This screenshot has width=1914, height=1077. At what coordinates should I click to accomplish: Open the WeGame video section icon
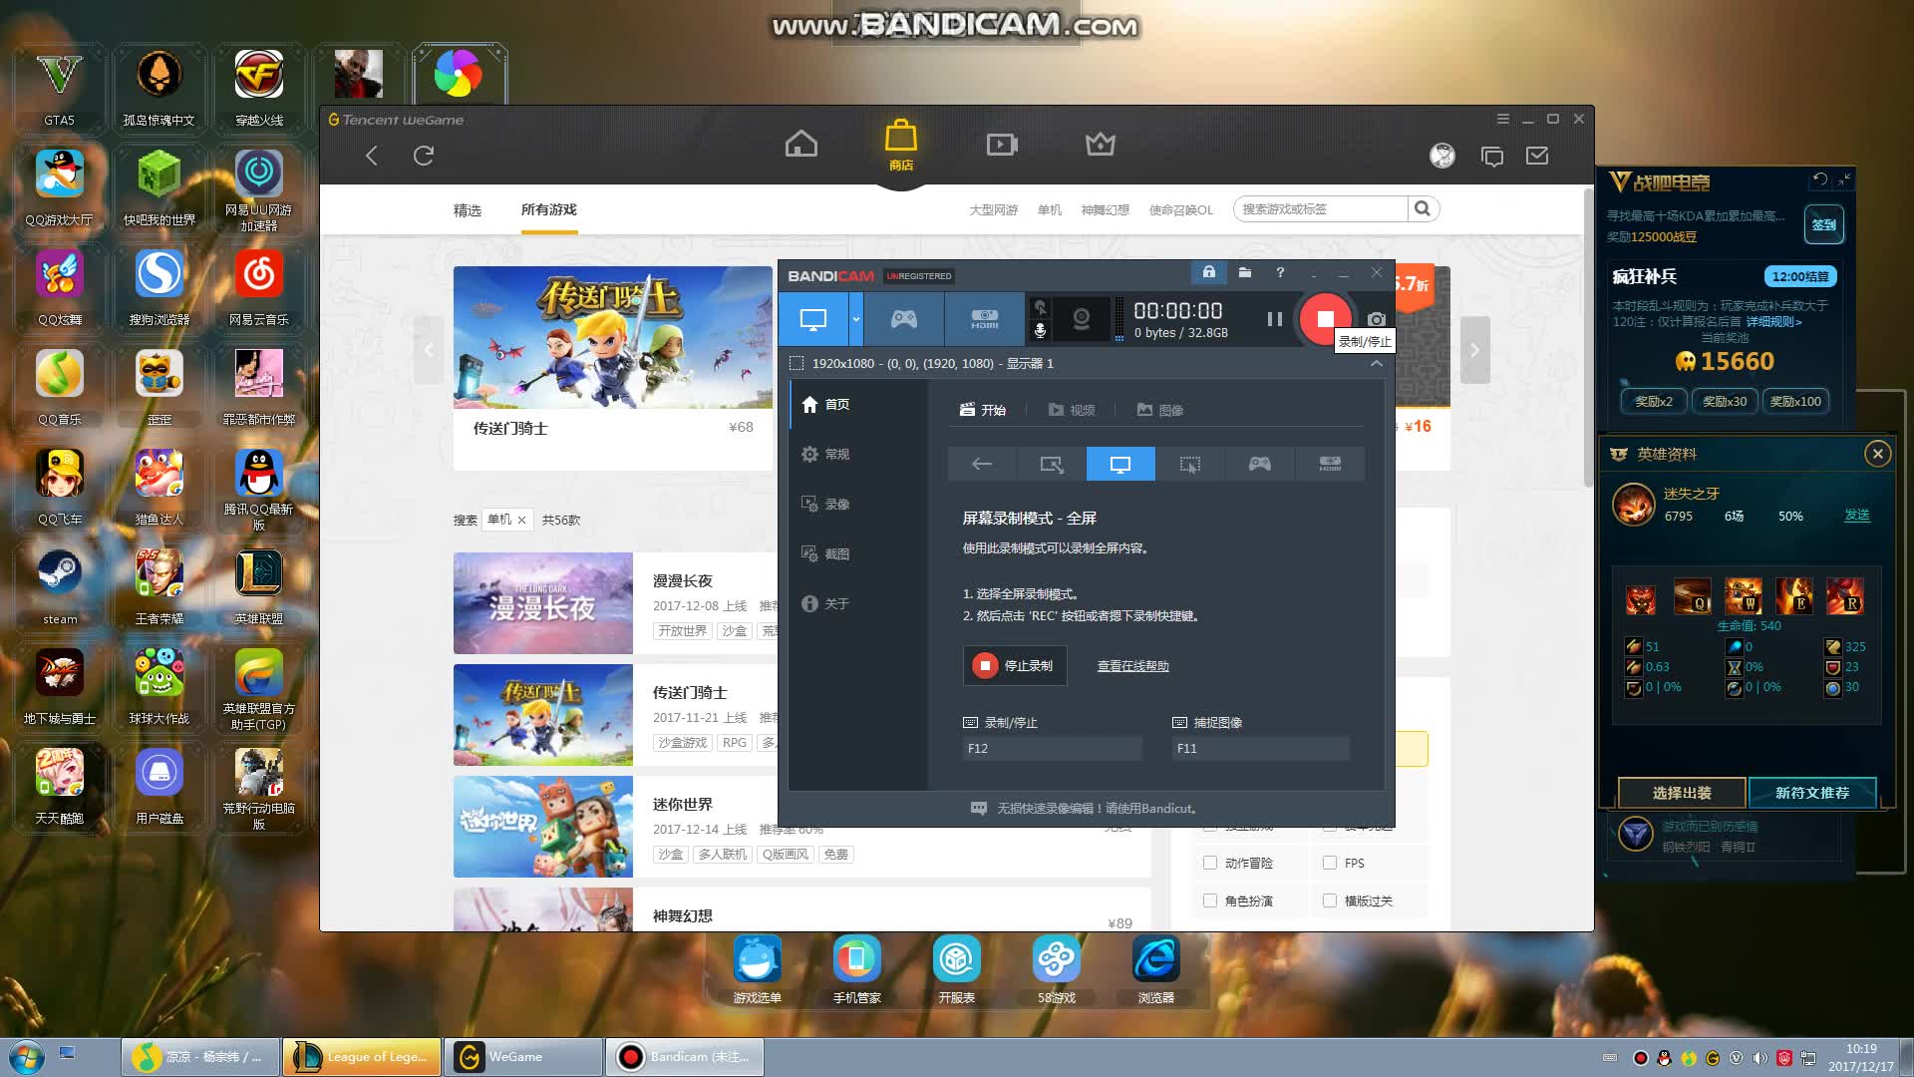1002,145
